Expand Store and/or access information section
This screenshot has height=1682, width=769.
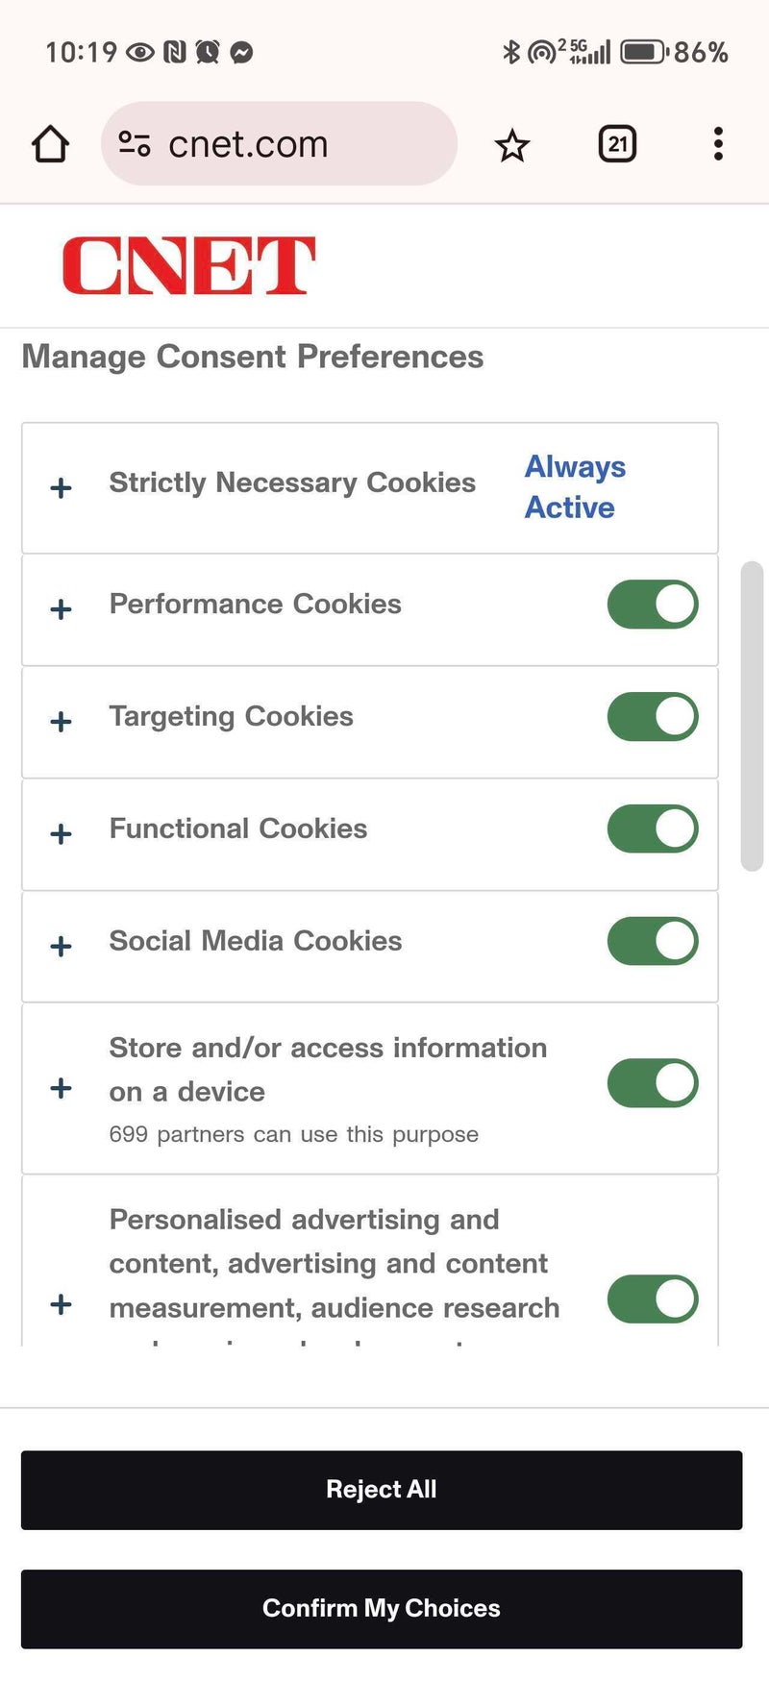pyautogui.click(x=61, y=1088)
